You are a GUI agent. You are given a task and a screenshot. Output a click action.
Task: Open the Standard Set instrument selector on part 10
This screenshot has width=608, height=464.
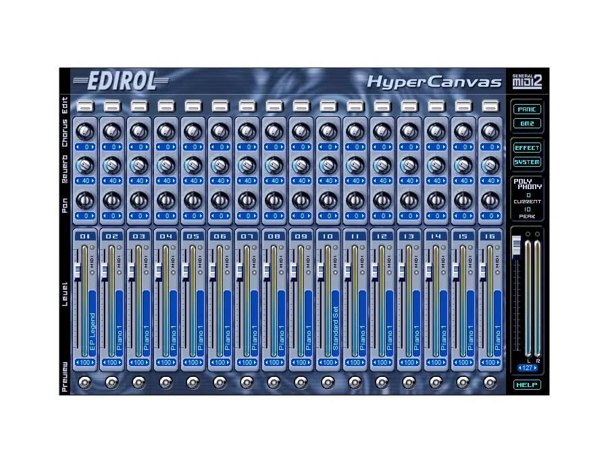(335, 324)
